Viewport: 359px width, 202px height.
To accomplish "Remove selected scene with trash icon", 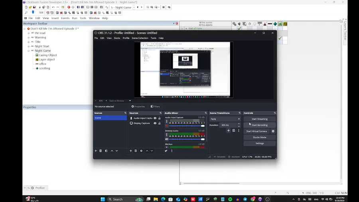I will click(x=101, y=151).
